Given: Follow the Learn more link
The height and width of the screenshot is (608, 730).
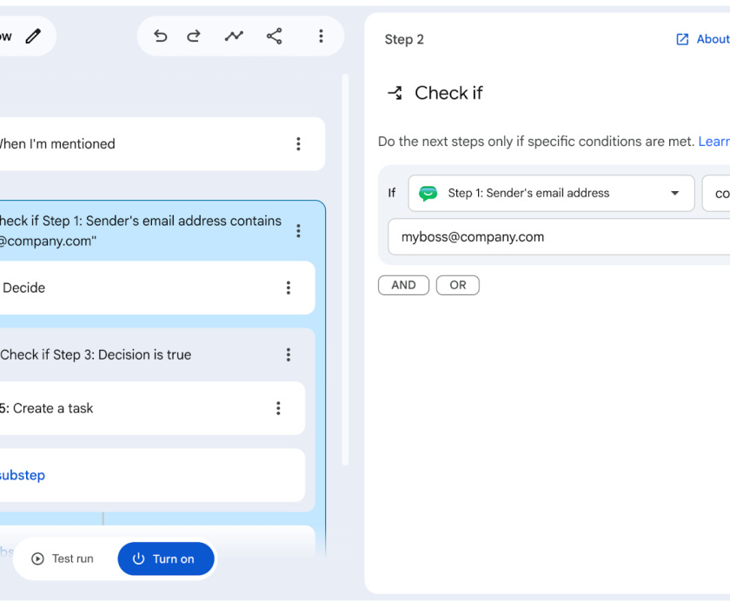Looking at the screenshot, I should (714, 142).
